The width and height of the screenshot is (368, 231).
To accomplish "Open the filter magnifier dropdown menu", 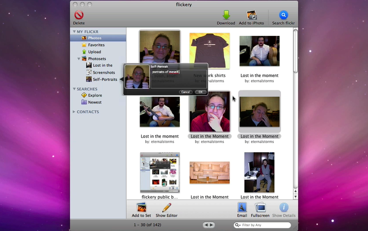I will 238,225.
